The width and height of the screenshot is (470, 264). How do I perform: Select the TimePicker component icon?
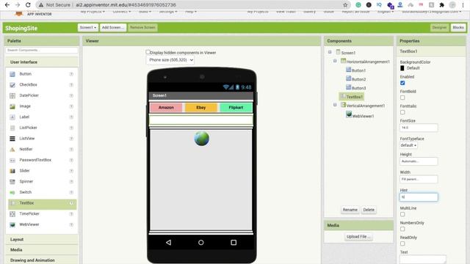(x=12, y=214)
